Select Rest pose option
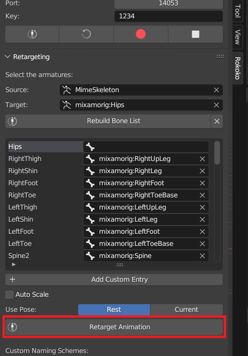The width and height of the screenshot is (248, 356). click(x=114, y=310)
